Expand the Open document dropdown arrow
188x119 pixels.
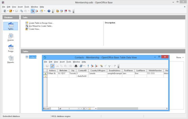tap(13, 11)
